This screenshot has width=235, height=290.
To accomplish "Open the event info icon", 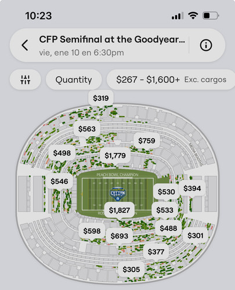I will 206,45.
